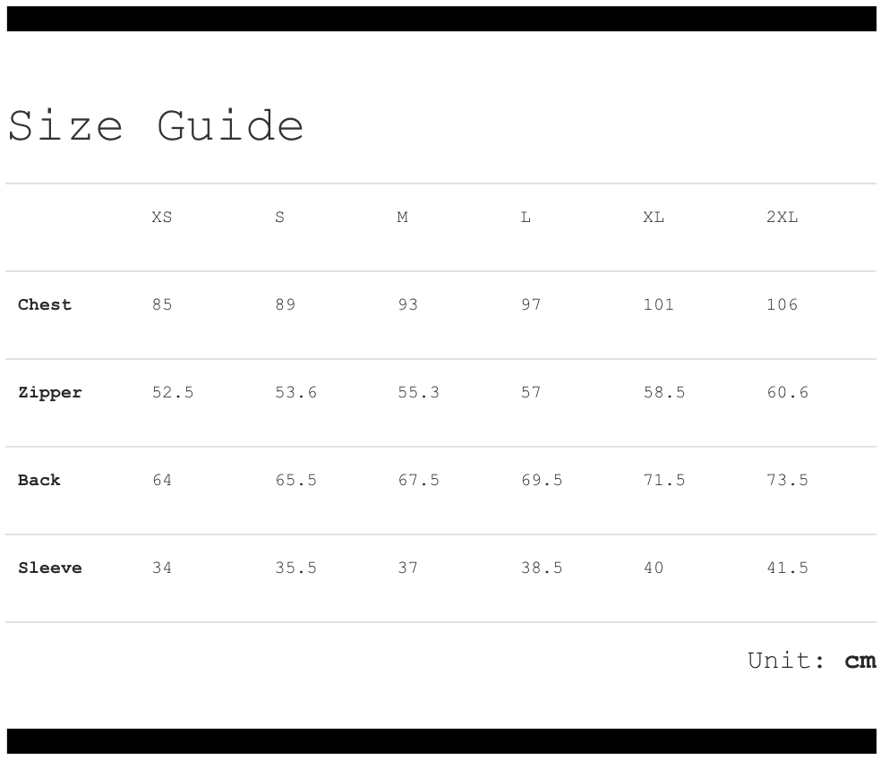Click the Zipper row label
881x760 pixels.
pyautogui.click(x=50, y=392)
